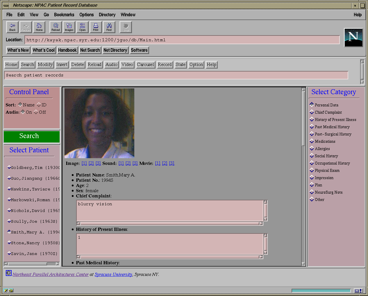
Task: Click the Stop toolbar icon
Action: coord(126,27)
